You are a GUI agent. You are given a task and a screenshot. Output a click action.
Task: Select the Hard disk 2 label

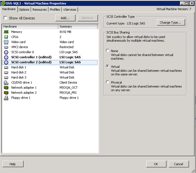point(19,72)
